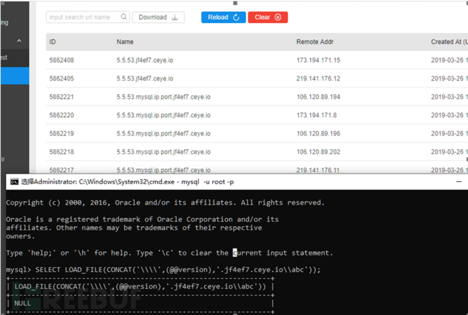Screen dimensions: 468x315
Task: Select record ID 5862218
Action: [62, 152]
